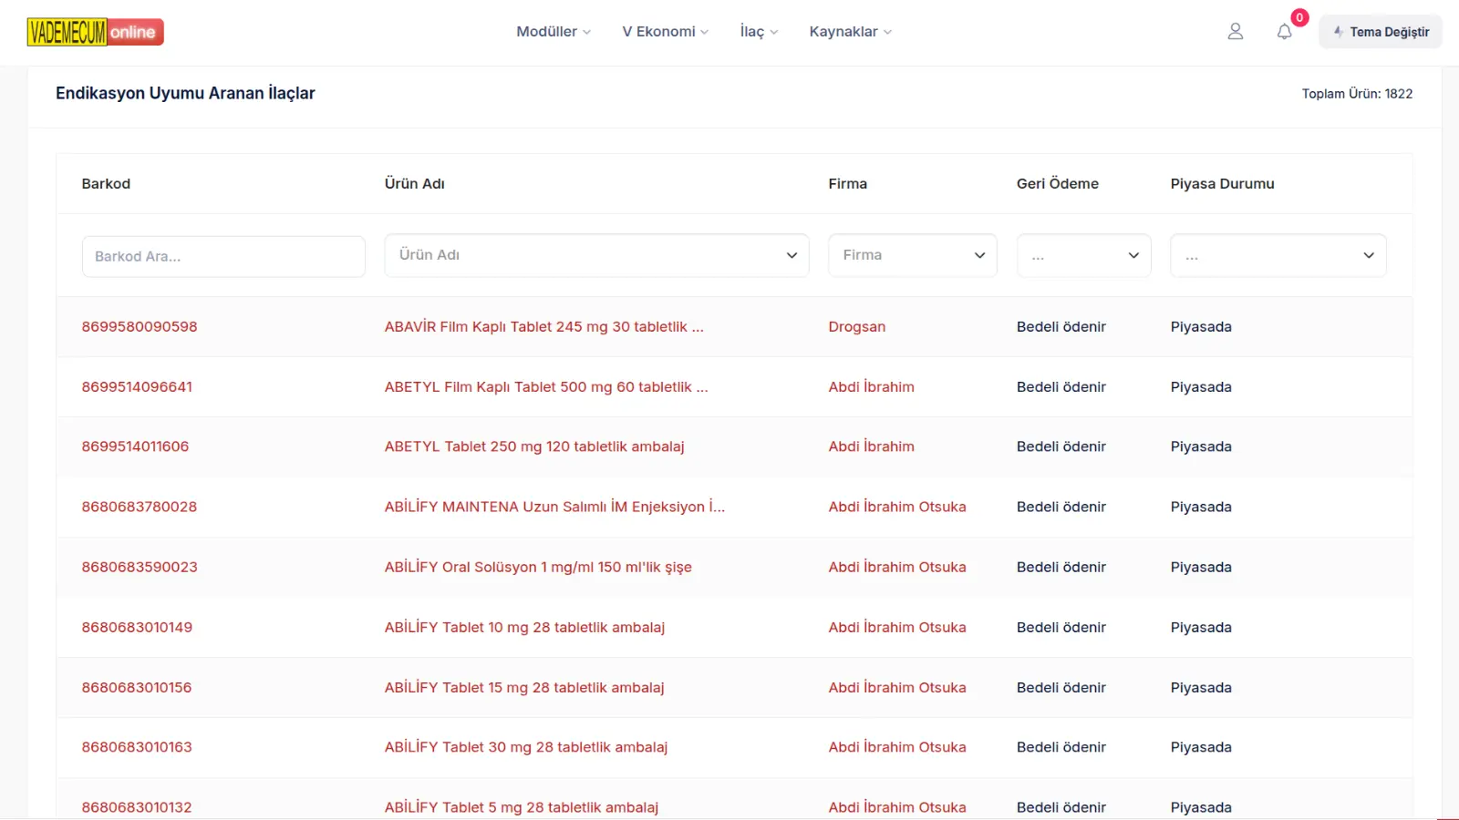Focus the Barkod Ara search field

[223, 257]
